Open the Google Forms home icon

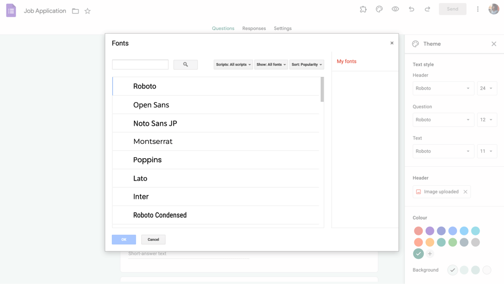click(x=11, y=11)
